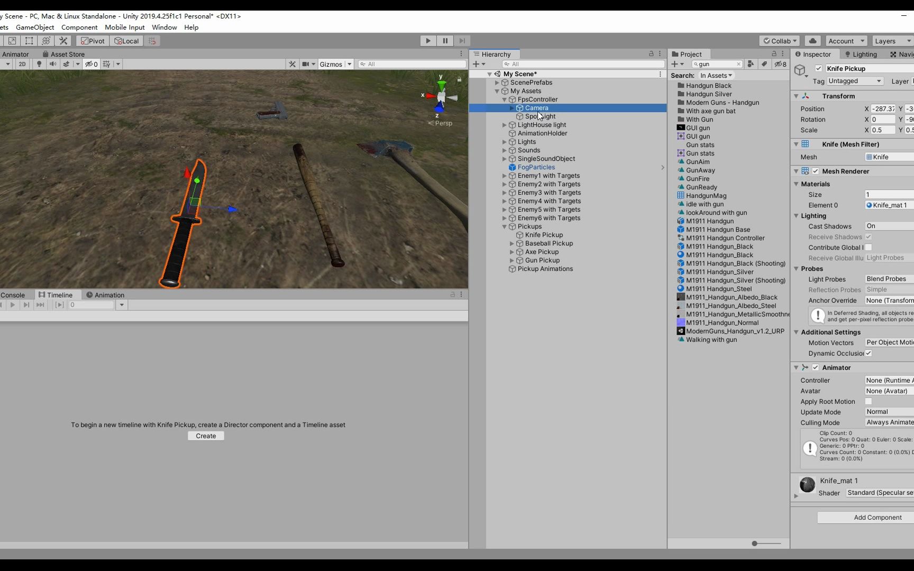This screenshot has width=914, height=571.
Task: Enable Contribute Global Illumination checkbox
Action: coord(868,247)
